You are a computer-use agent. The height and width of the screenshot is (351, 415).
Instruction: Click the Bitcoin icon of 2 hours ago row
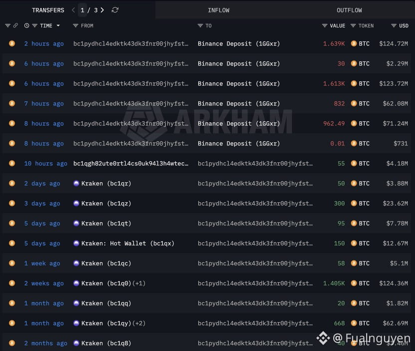[x=12, y=43]
